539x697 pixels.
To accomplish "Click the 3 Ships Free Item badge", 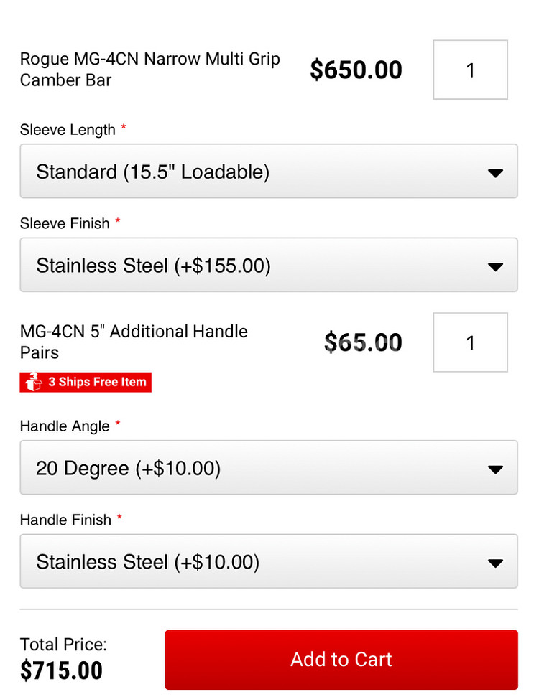I will (86, 383).
